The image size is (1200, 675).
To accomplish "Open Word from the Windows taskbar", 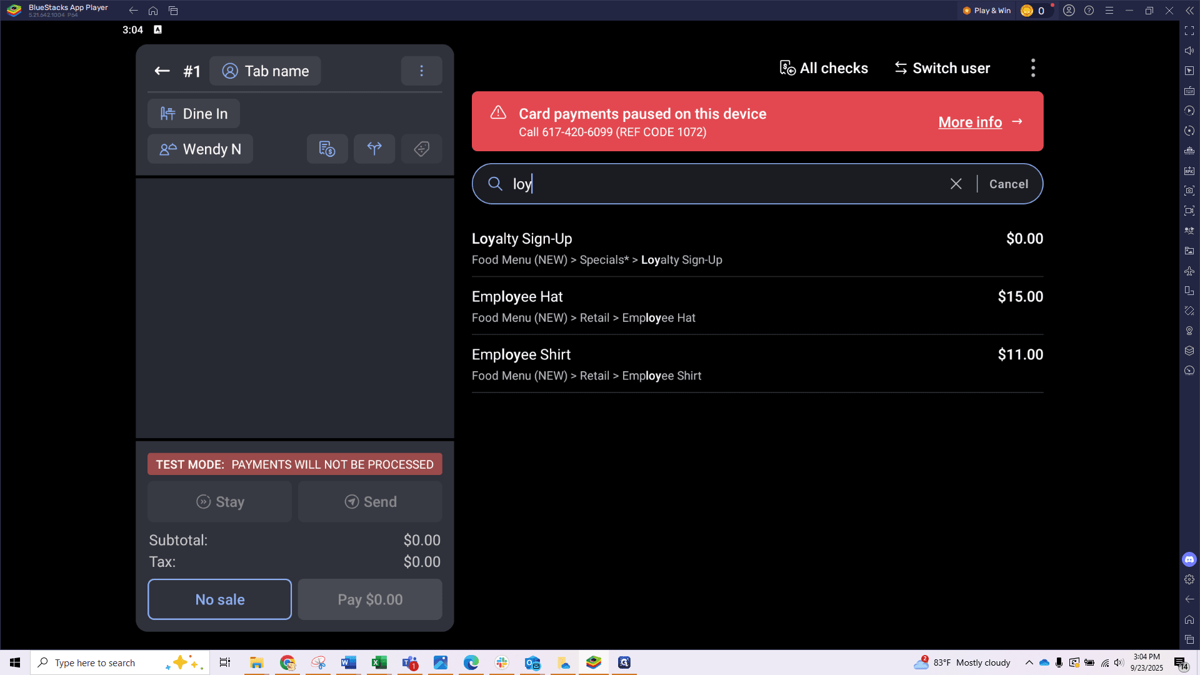I will click(348, 662).
